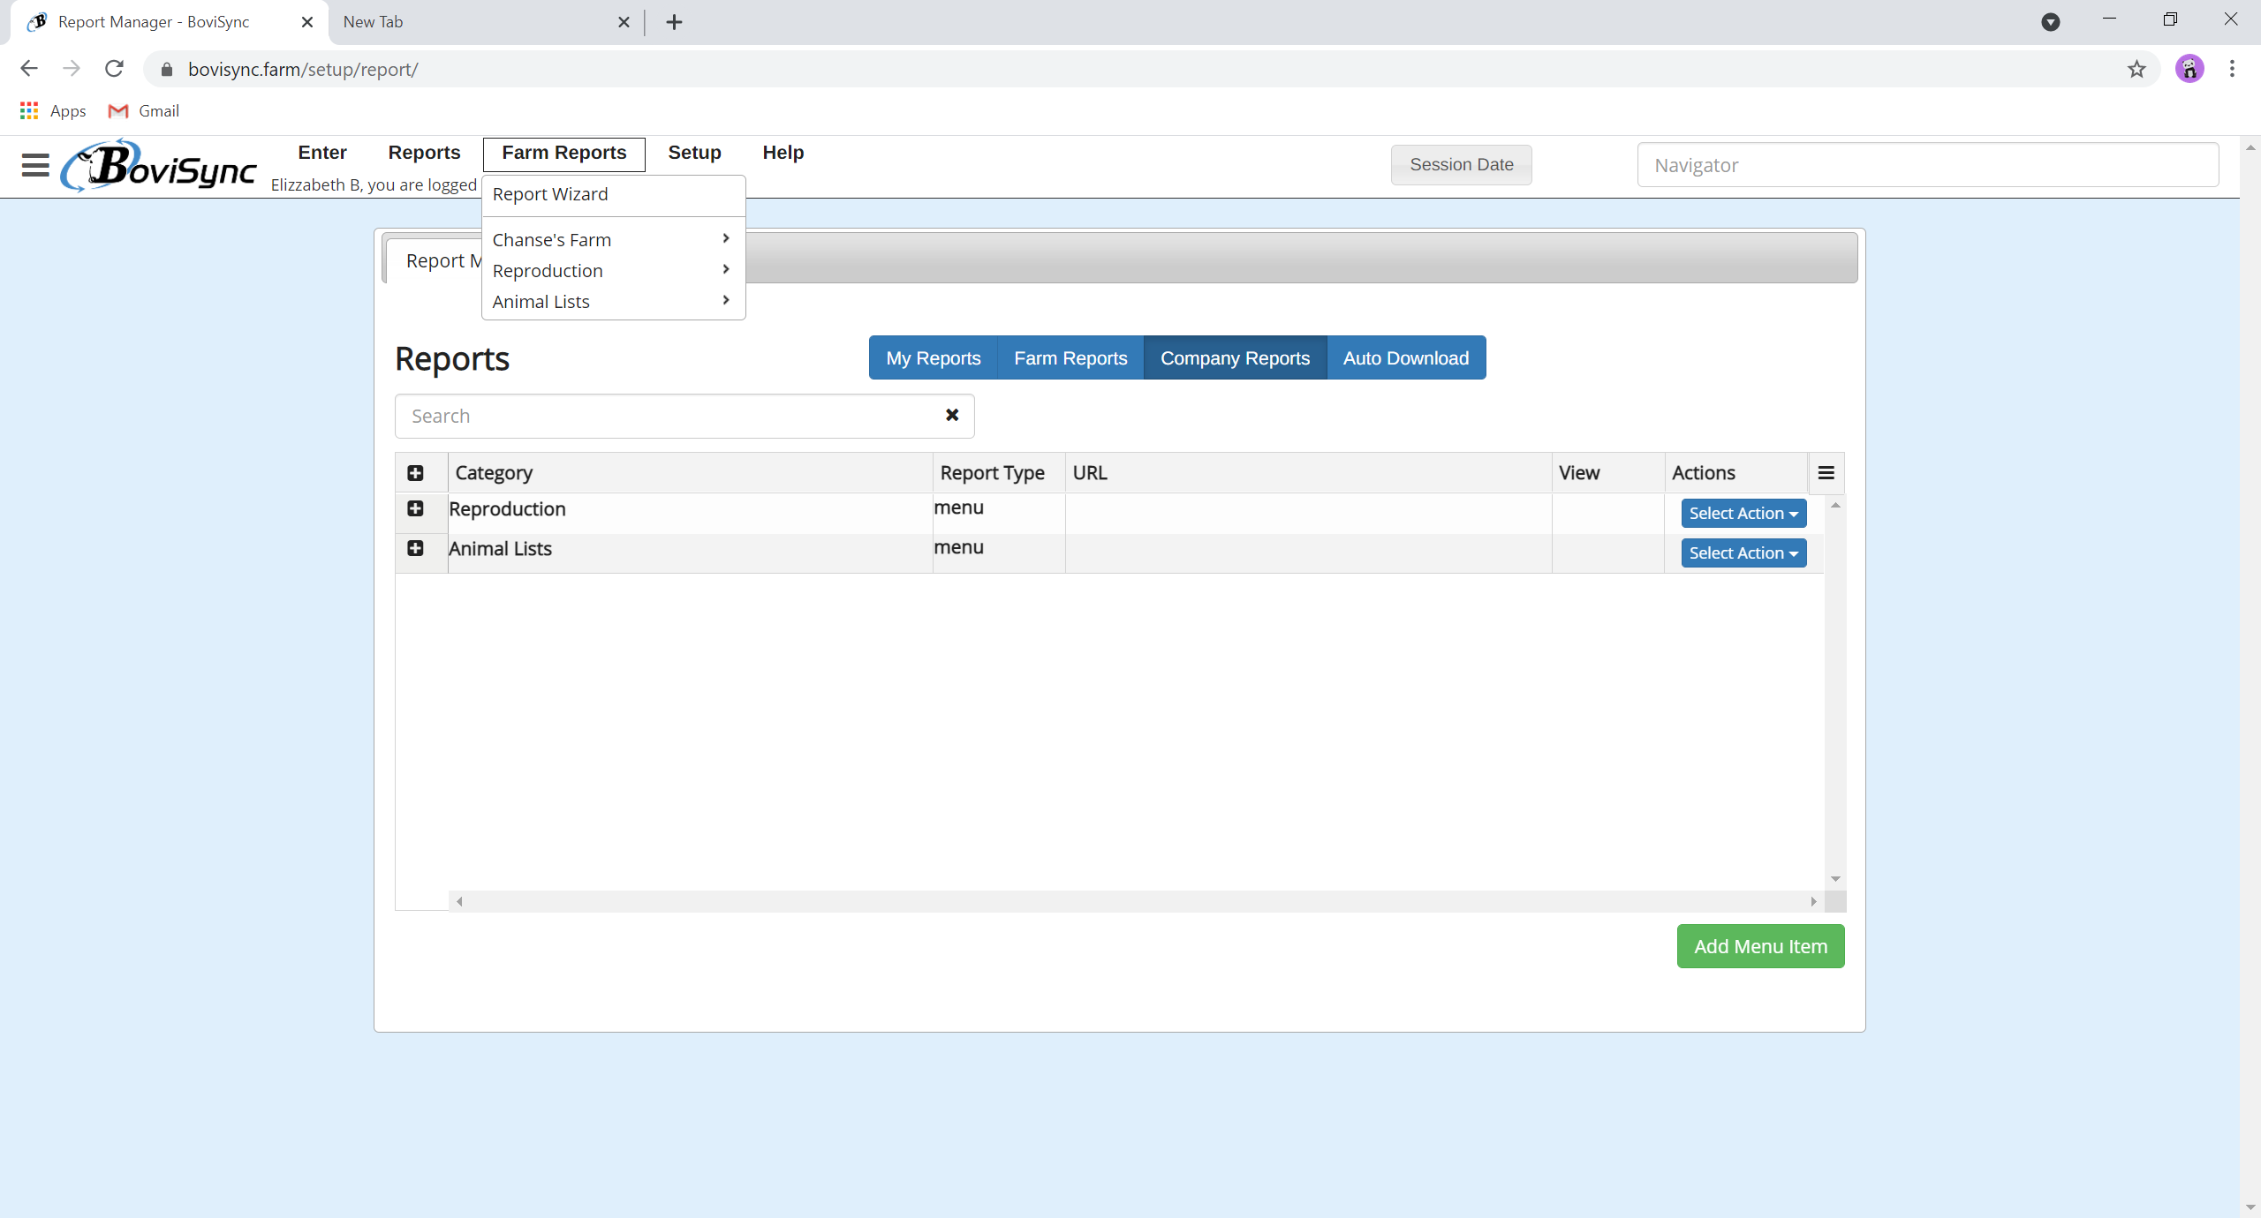Open Select Action dropdown for Reproduction
This screenshot has width=2261, height=1218.
tap(1743, 513)
